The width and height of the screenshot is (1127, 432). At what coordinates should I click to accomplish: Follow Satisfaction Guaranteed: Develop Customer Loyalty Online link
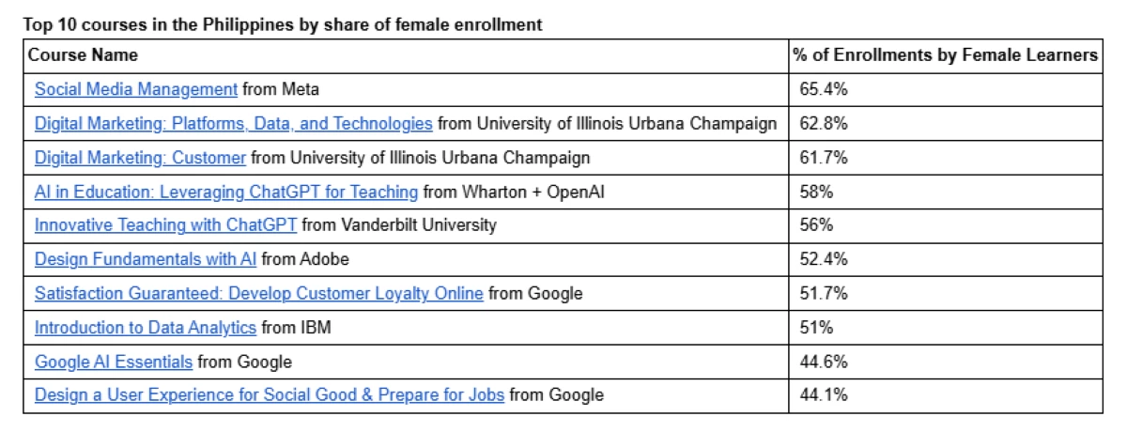(258, 293)
